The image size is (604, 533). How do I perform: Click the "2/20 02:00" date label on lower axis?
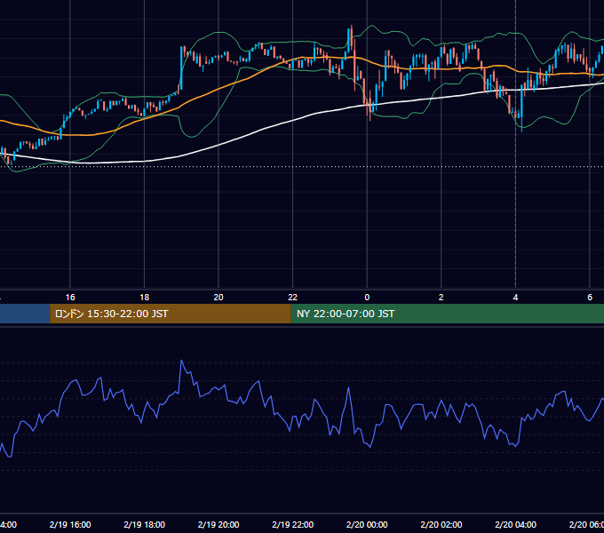441,524
